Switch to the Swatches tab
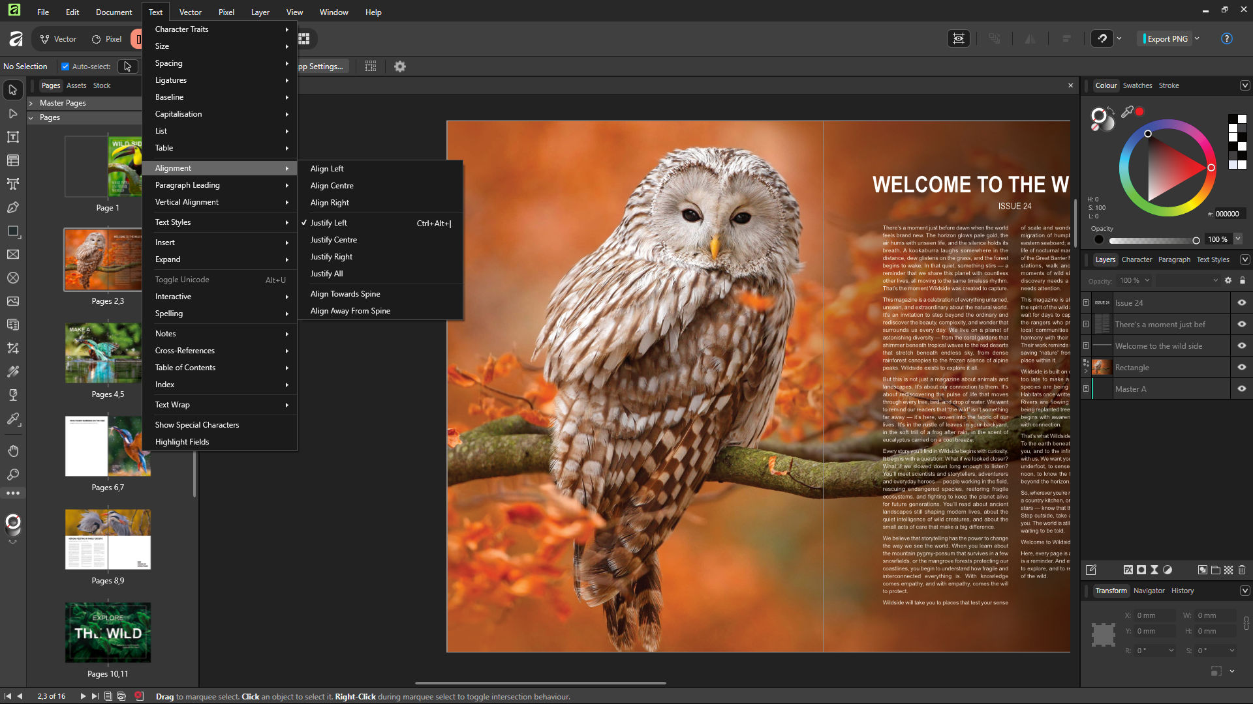This screenshot has width=1253, height=704. click(1137, 85)
